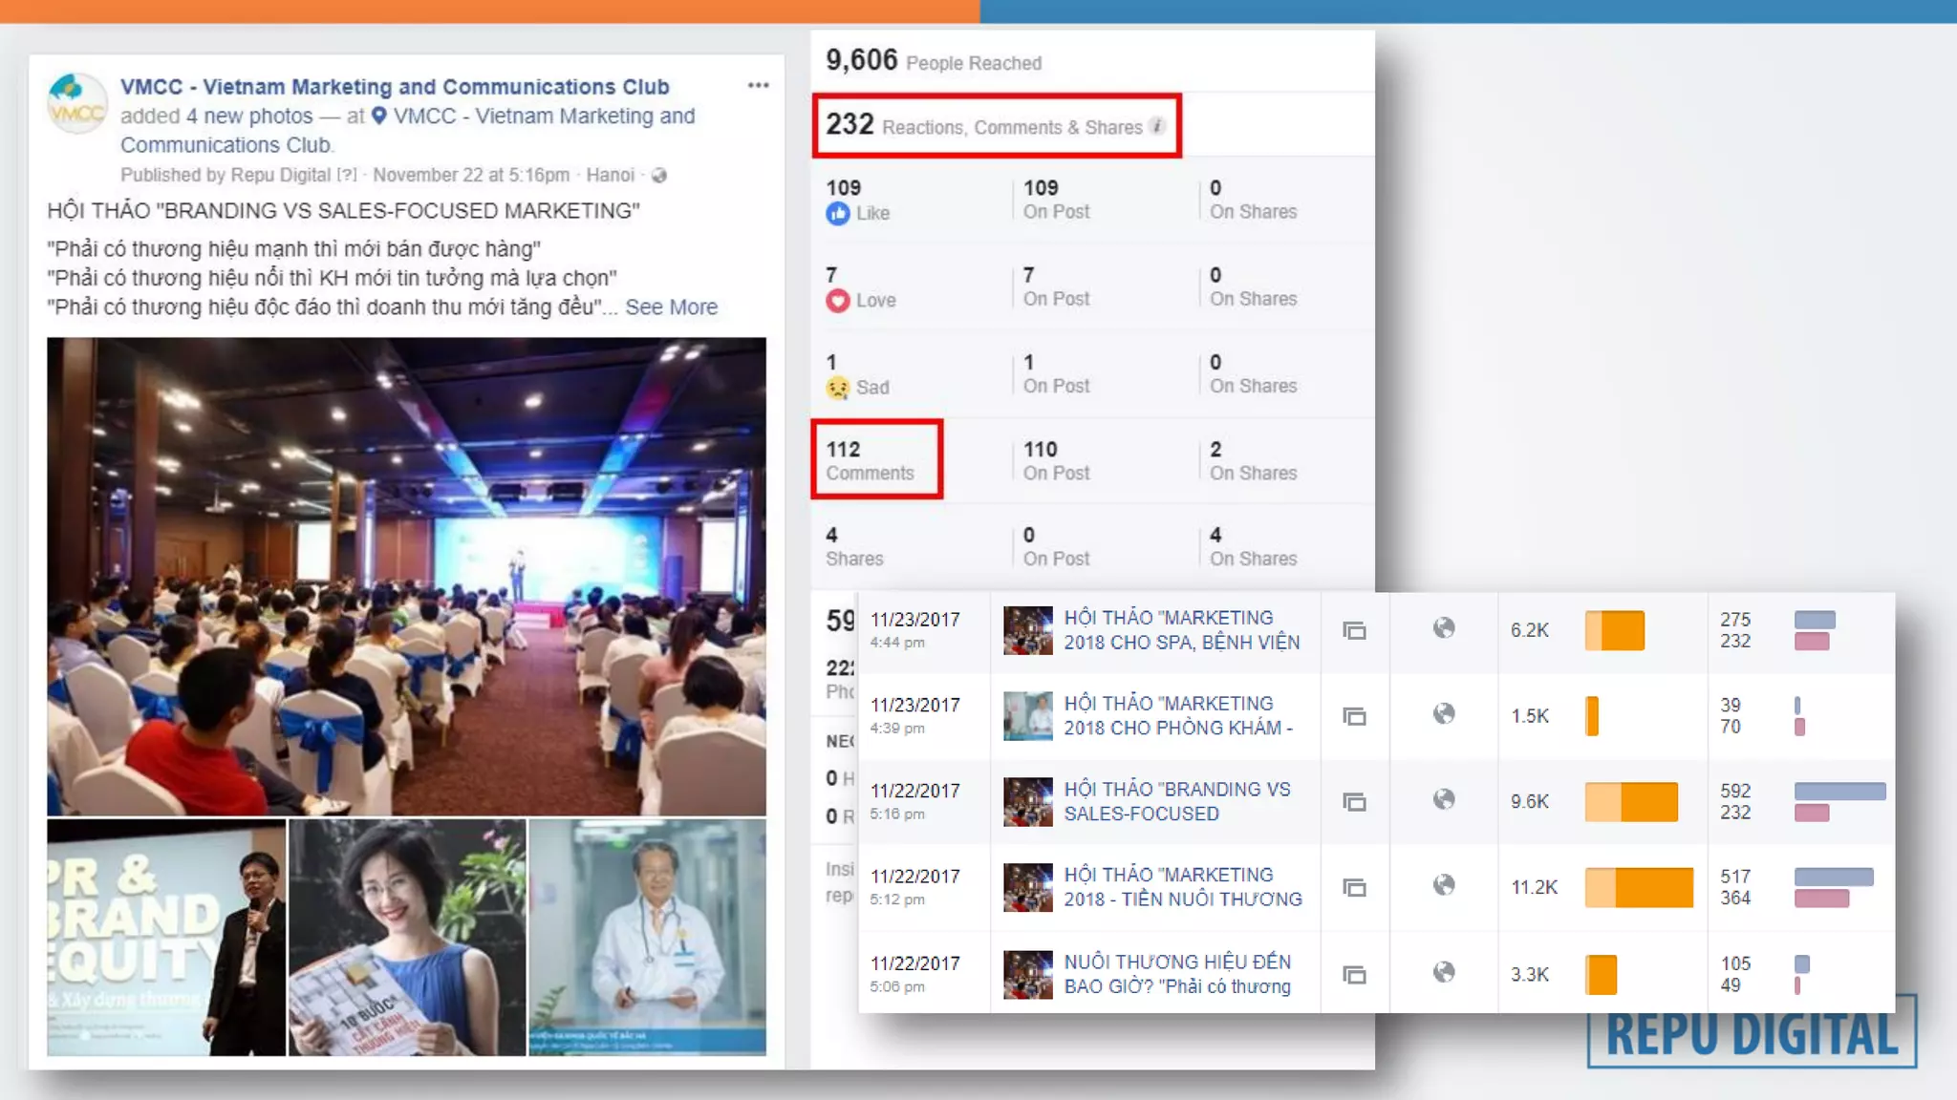
Task: Click post type icon for BRANDING VS row
Action: click(x=1354, y=802)
